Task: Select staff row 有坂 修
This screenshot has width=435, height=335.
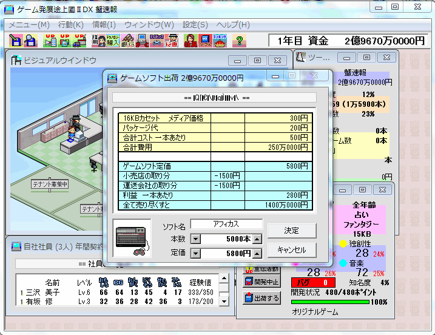Action: 118,301
